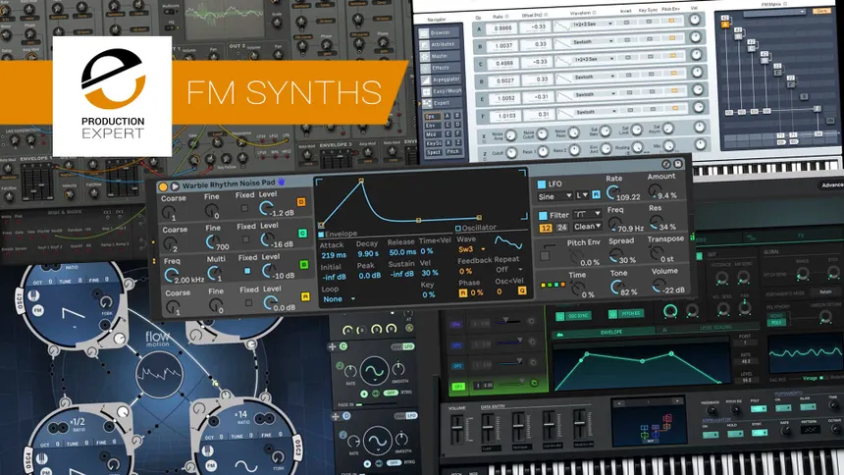Click the oscillator phase retrigger R button
The image size is (844, 475).
(463, 293)
